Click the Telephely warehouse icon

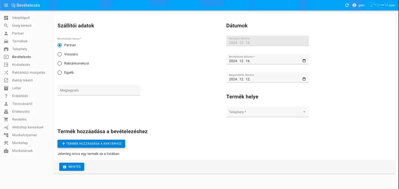point(6,49)
